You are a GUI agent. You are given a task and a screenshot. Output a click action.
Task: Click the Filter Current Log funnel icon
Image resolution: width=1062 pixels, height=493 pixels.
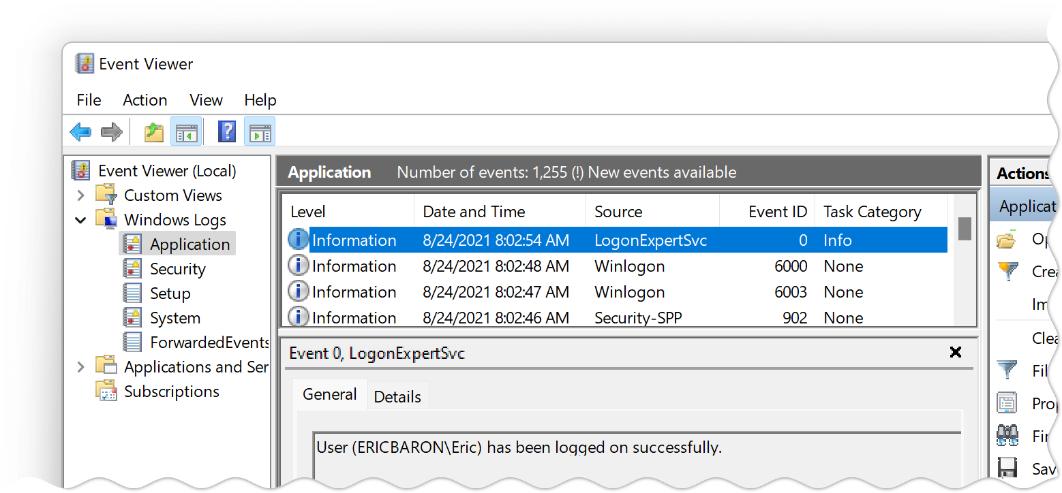click(x=1007, y=370)
